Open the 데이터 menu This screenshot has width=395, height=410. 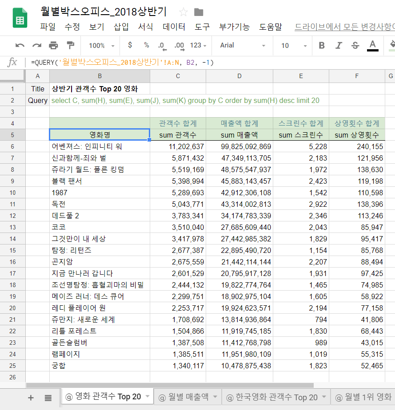click(174, 27)
